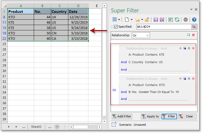Open the list menu dropdown in toolbar
This screenshot has width=202, height=133.
tap(119, 20)
